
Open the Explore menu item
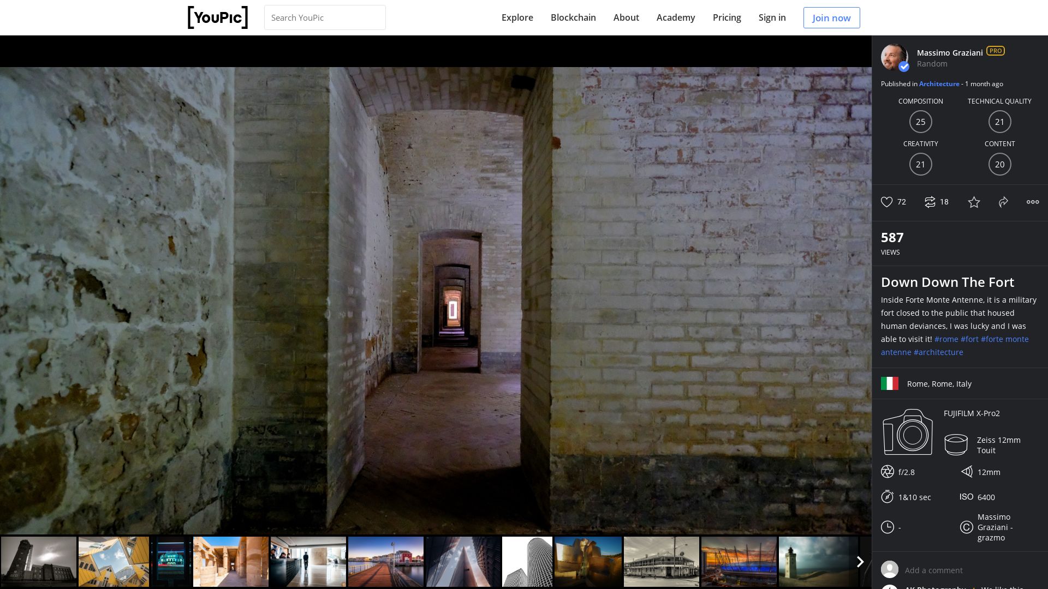click(x=517, y=17)
